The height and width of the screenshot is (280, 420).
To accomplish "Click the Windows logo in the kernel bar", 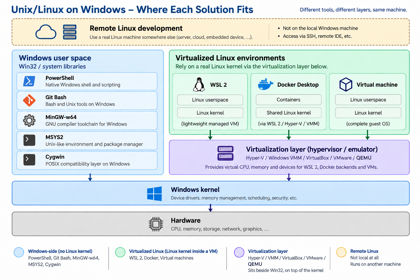I will click(x=154, y=194).
